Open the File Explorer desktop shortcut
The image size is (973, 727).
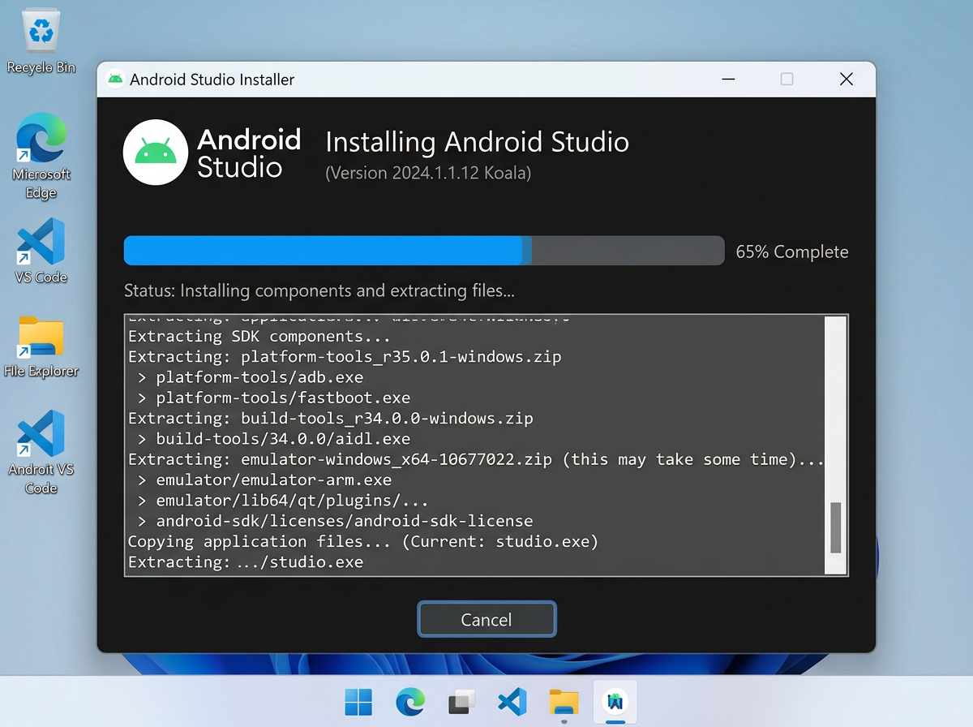(41, 347)
